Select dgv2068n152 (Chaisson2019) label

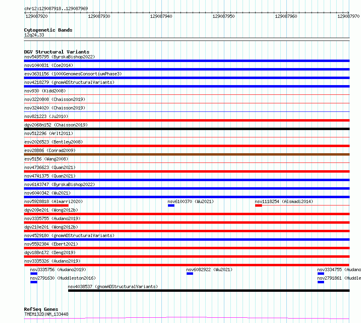click(x=56, y=125)
